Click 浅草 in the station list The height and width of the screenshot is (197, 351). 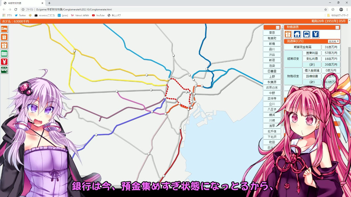(x=272, y=126)
